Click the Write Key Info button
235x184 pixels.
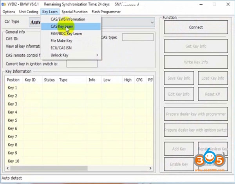pyautogui.click(x=196, y=62)
